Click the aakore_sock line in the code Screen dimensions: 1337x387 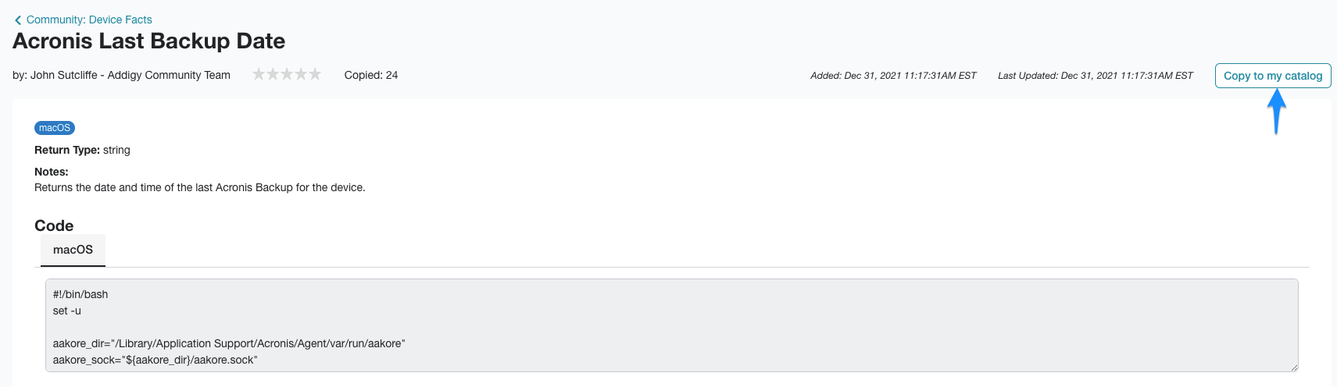[x=155, y=360]
